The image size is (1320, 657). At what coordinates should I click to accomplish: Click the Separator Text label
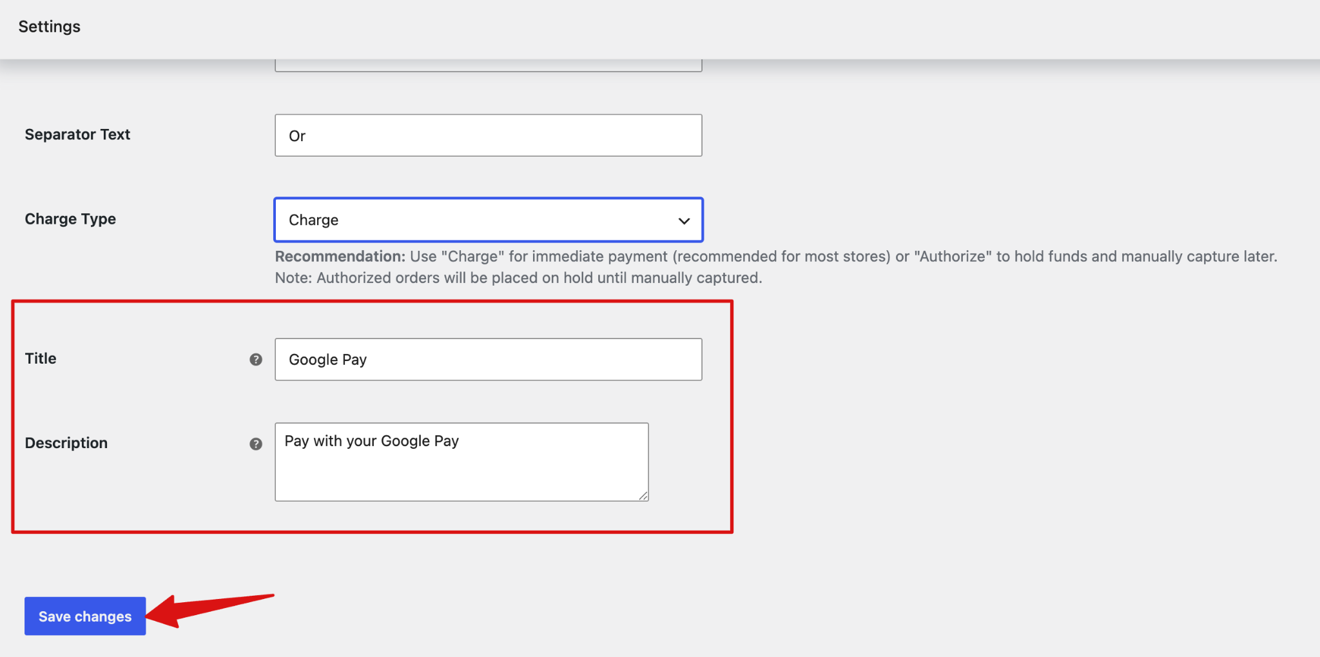[77, 134]
